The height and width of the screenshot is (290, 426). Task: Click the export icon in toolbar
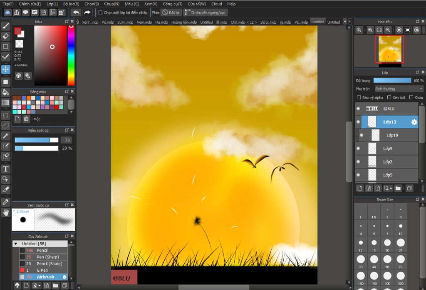(x=17, y=12)
